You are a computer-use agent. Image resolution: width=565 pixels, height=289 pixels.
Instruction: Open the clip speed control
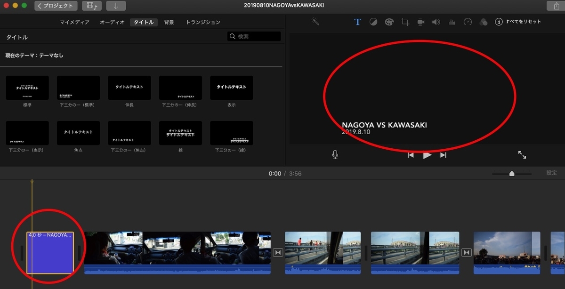click(x=467, y=22)
